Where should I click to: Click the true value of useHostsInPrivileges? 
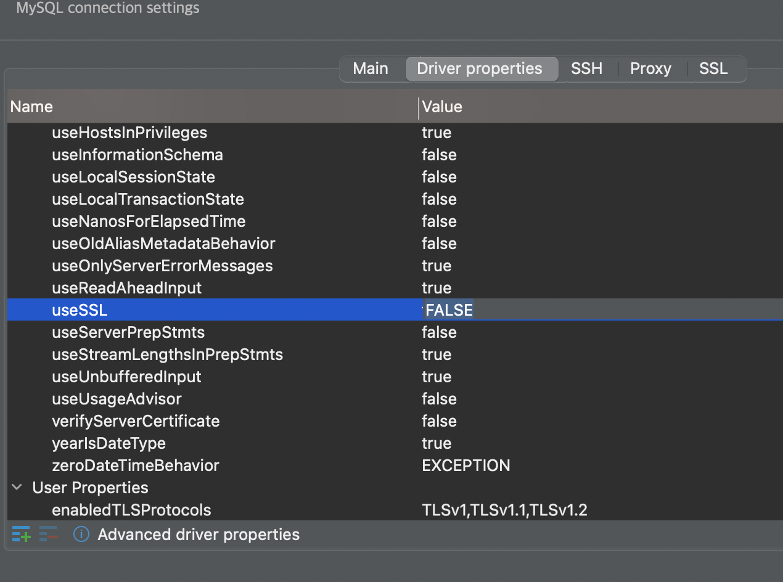click(437, 133)
